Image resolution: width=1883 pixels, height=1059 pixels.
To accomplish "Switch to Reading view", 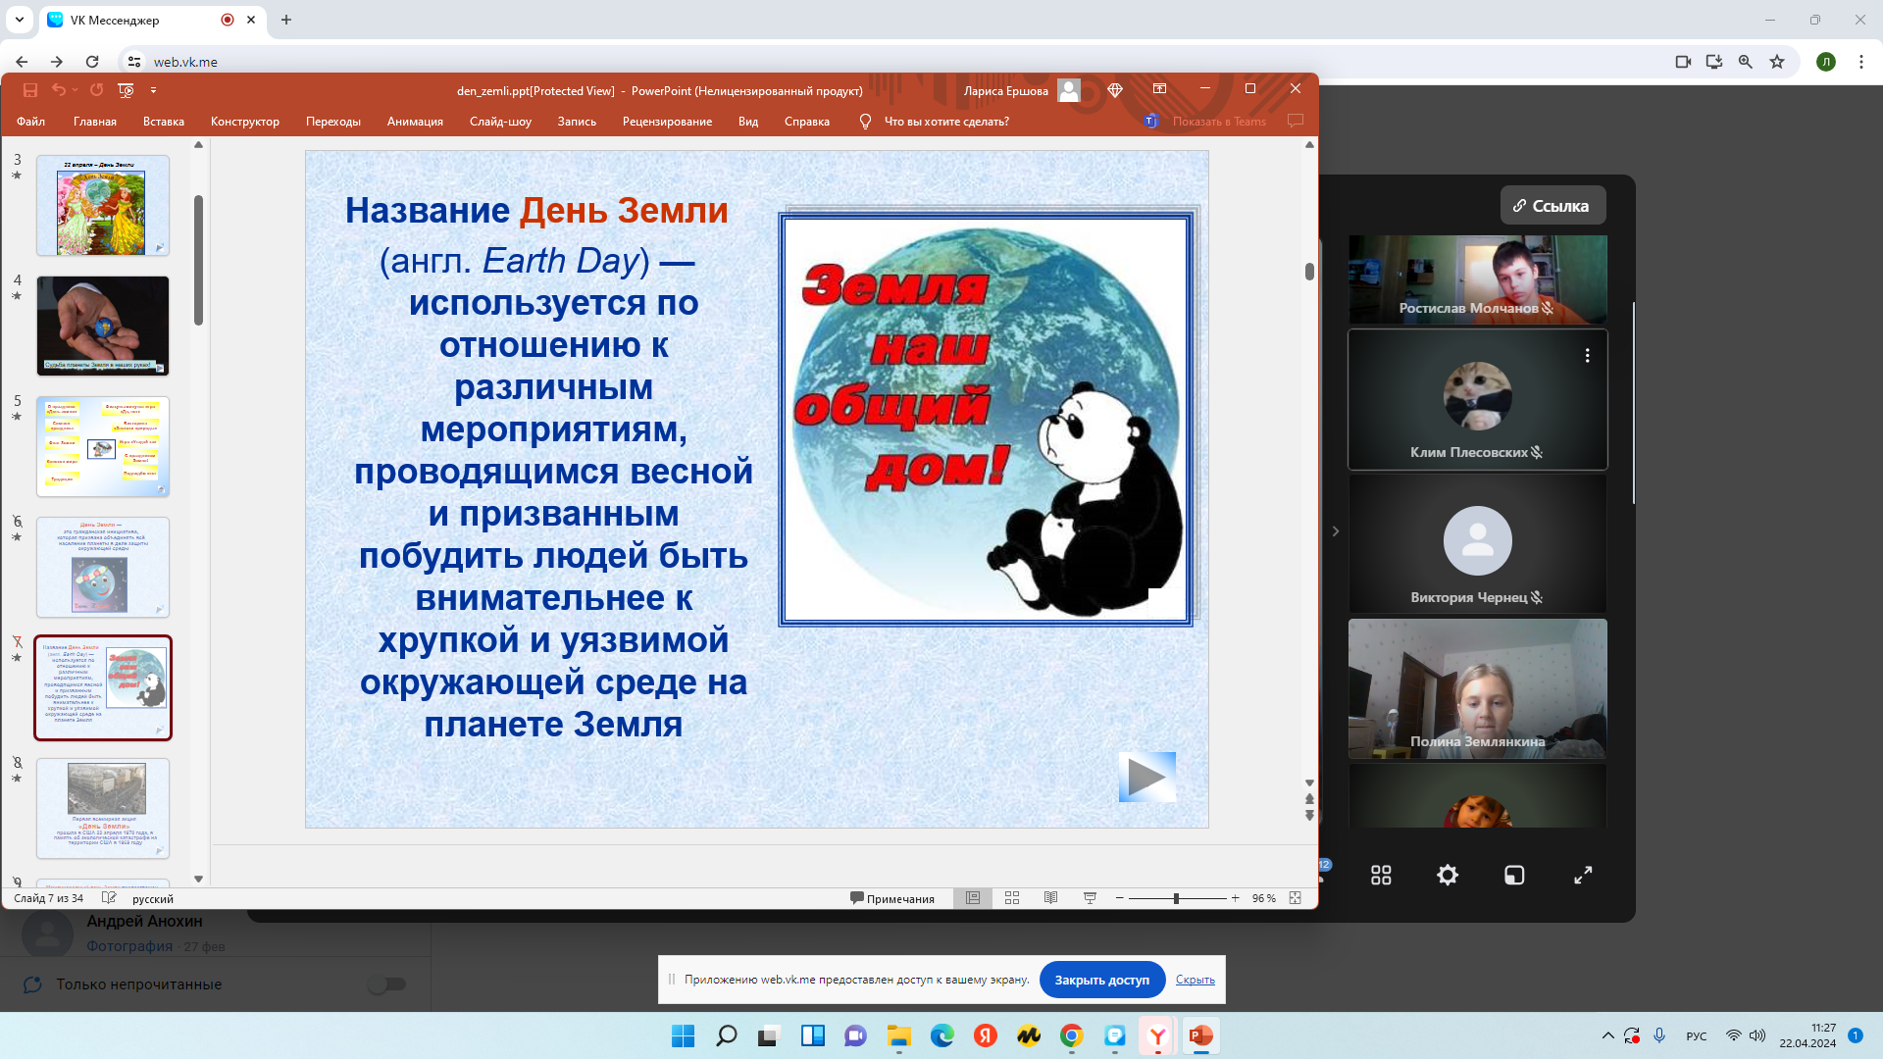I will (1050, 898).
